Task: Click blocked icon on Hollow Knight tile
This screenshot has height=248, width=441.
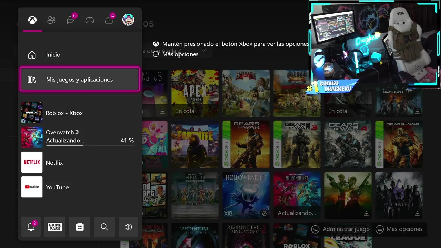Action: pyautogui.click(x=264, y=214)
